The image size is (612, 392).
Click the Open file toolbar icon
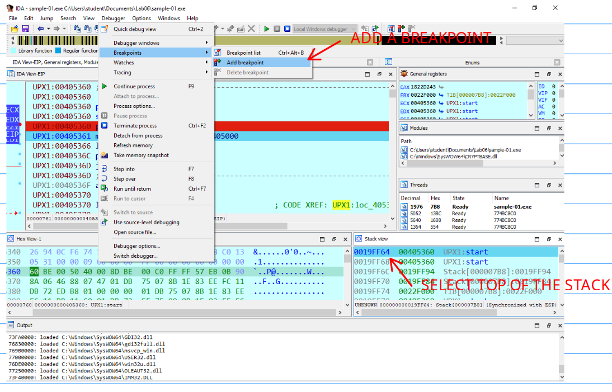(15, 29)
